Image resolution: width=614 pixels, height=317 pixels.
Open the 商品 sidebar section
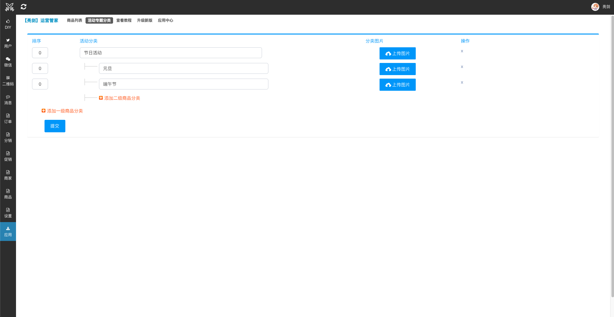(x=8, y=194)
